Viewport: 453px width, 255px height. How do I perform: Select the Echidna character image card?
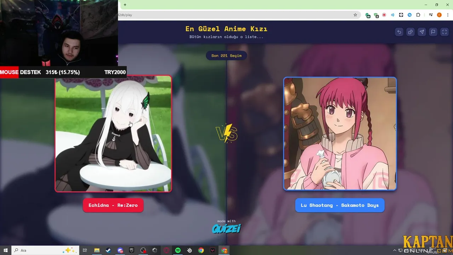tap(113, 134)
